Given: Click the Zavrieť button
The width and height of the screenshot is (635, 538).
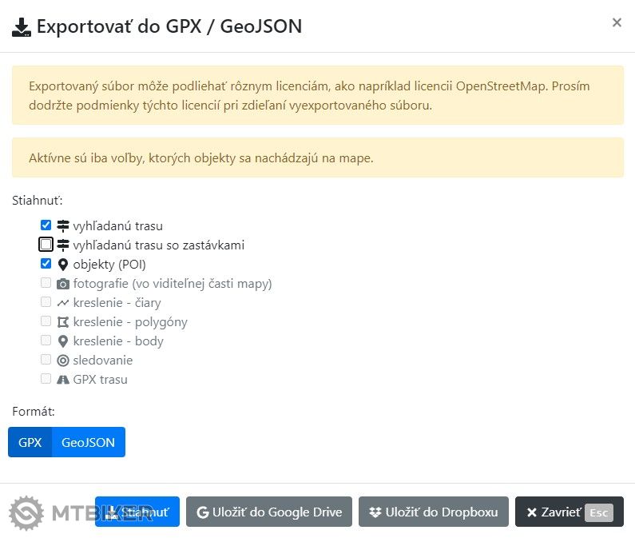Looking at the screenshot, I should click(569, 512).
